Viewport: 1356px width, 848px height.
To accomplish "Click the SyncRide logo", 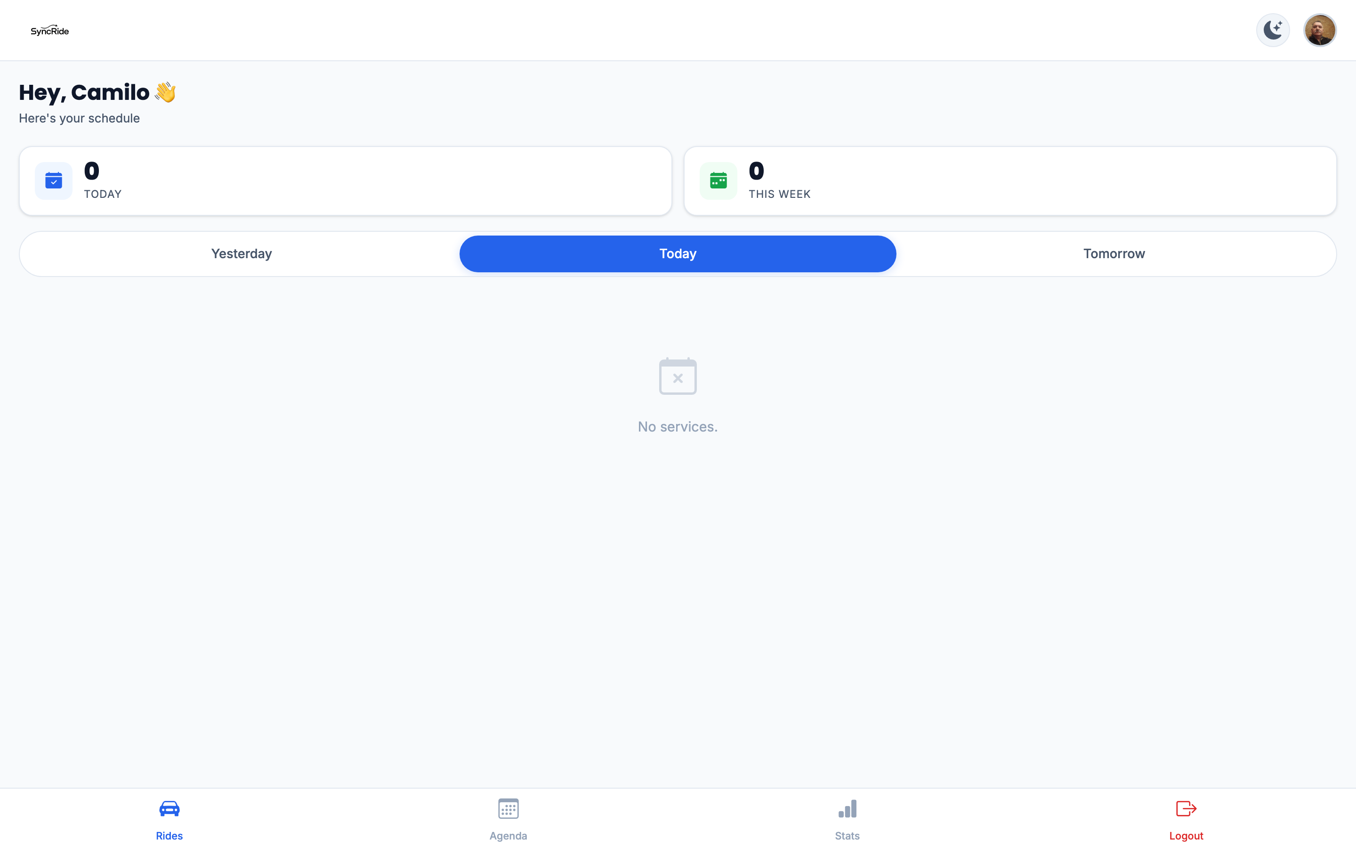I will (x=50, y=30).
